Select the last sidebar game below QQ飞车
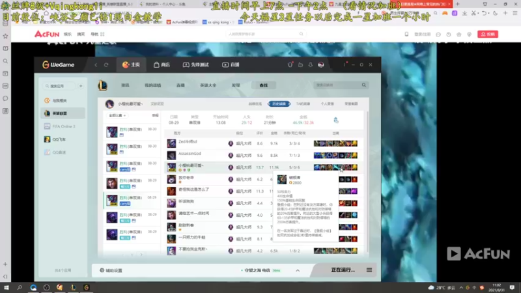 pos(63,152)
